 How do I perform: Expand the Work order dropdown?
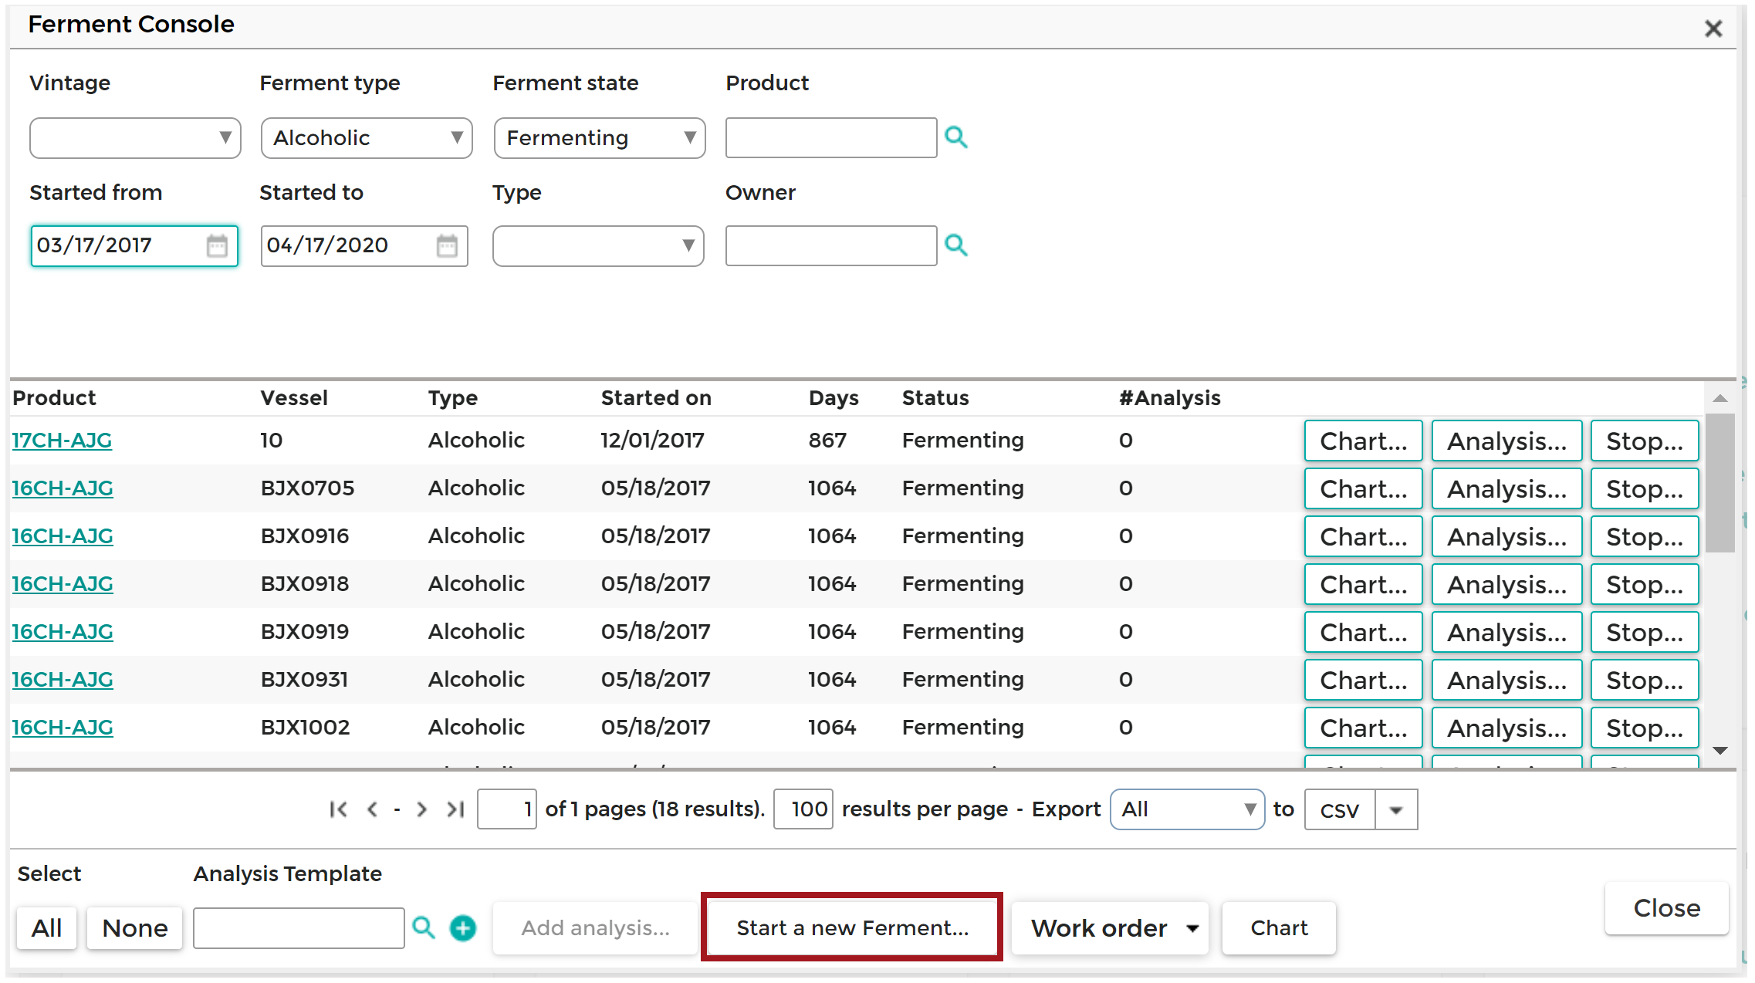(x=1110, y=927)
